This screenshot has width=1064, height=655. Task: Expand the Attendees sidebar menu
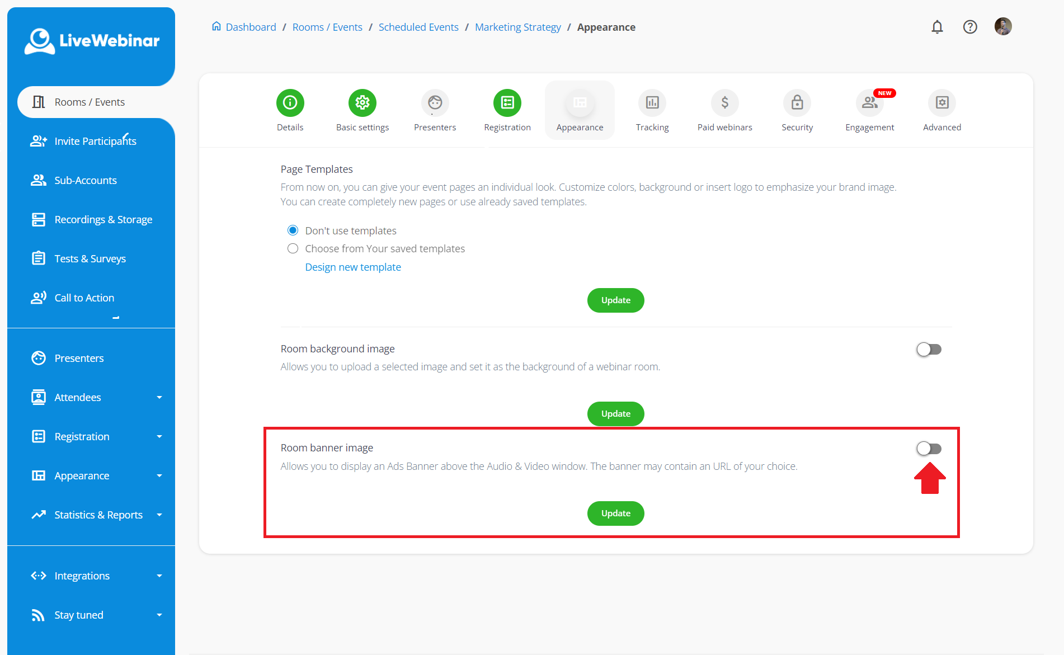[95, 397]
